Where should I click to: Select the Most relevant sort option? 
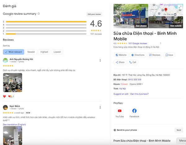(x=13, y=52)
